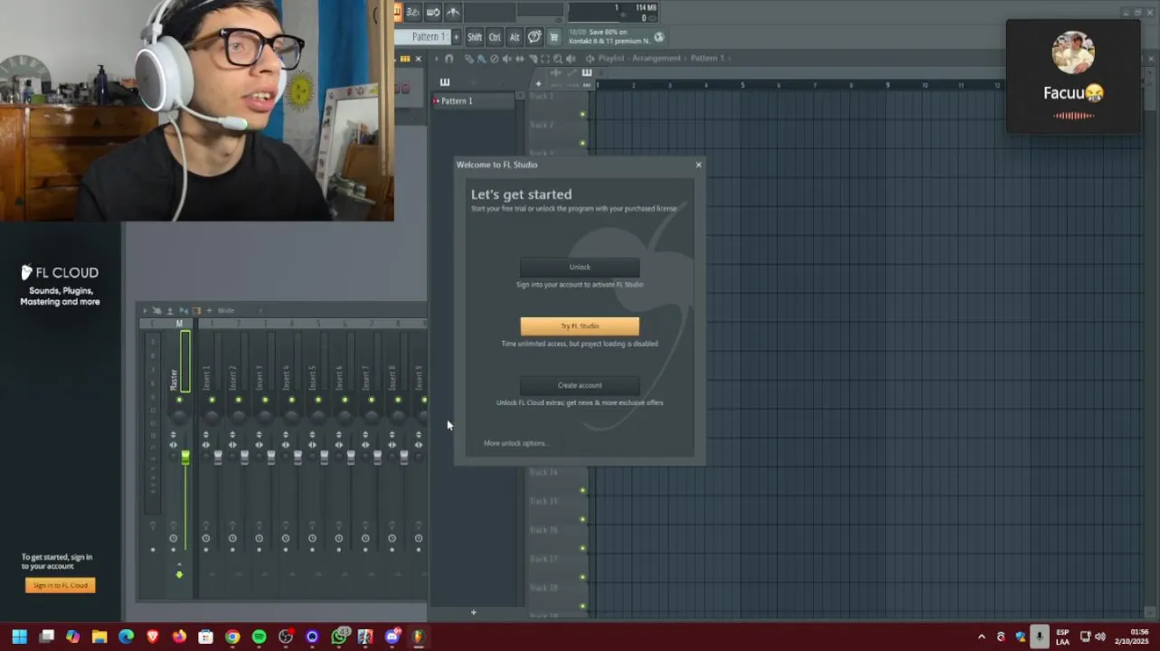Open the Playlist breadcrumb menu

pos(611,58)
